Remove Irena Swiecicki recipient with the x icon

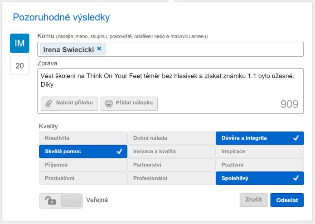point(99,49)
